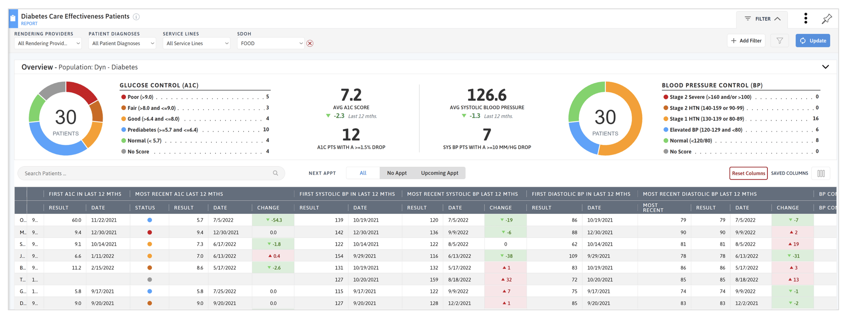Image resolution: width=848 pixels, height=320 pixels.
Task: Open the Rendering Providers dropdown
Action: pos(48,43)
